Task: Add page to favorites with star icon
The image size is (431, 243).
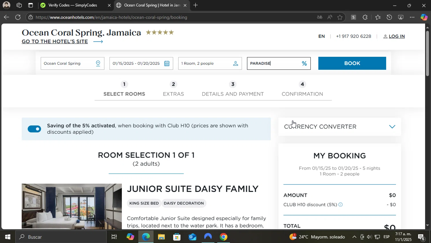Action: pos(340,17)
